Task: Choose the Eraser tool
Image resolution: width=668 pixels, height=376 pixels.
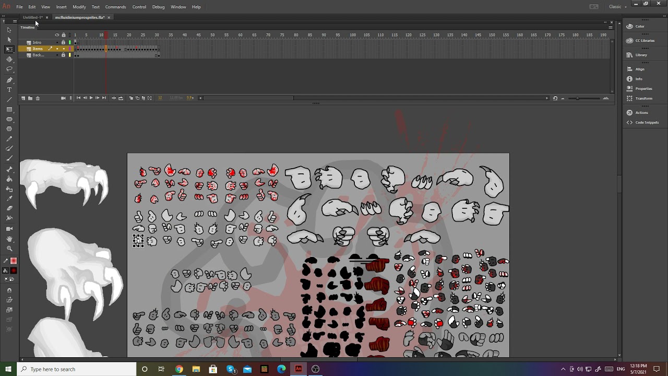Action: click(x=9, y=208)
